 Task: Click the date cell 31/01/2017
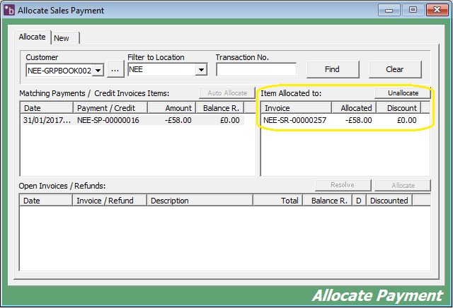[47, 120]
